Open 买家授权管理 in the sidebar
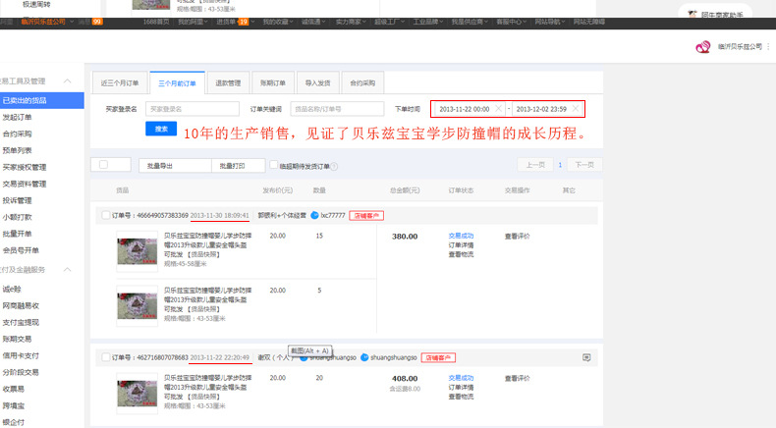The width and height of the screenshot is (776, 428). coord(25,167)
